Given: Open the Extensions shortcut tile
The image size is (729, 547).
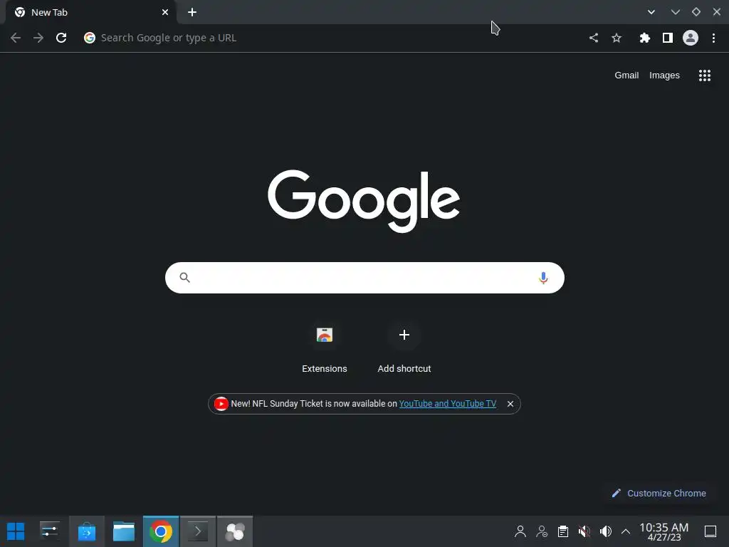Looking at the screenshot, I should coord(325,347).
